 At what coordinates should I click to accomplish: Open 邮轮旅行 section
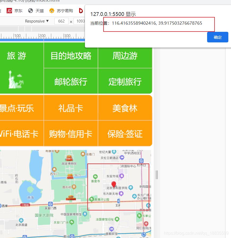(70, 82)
